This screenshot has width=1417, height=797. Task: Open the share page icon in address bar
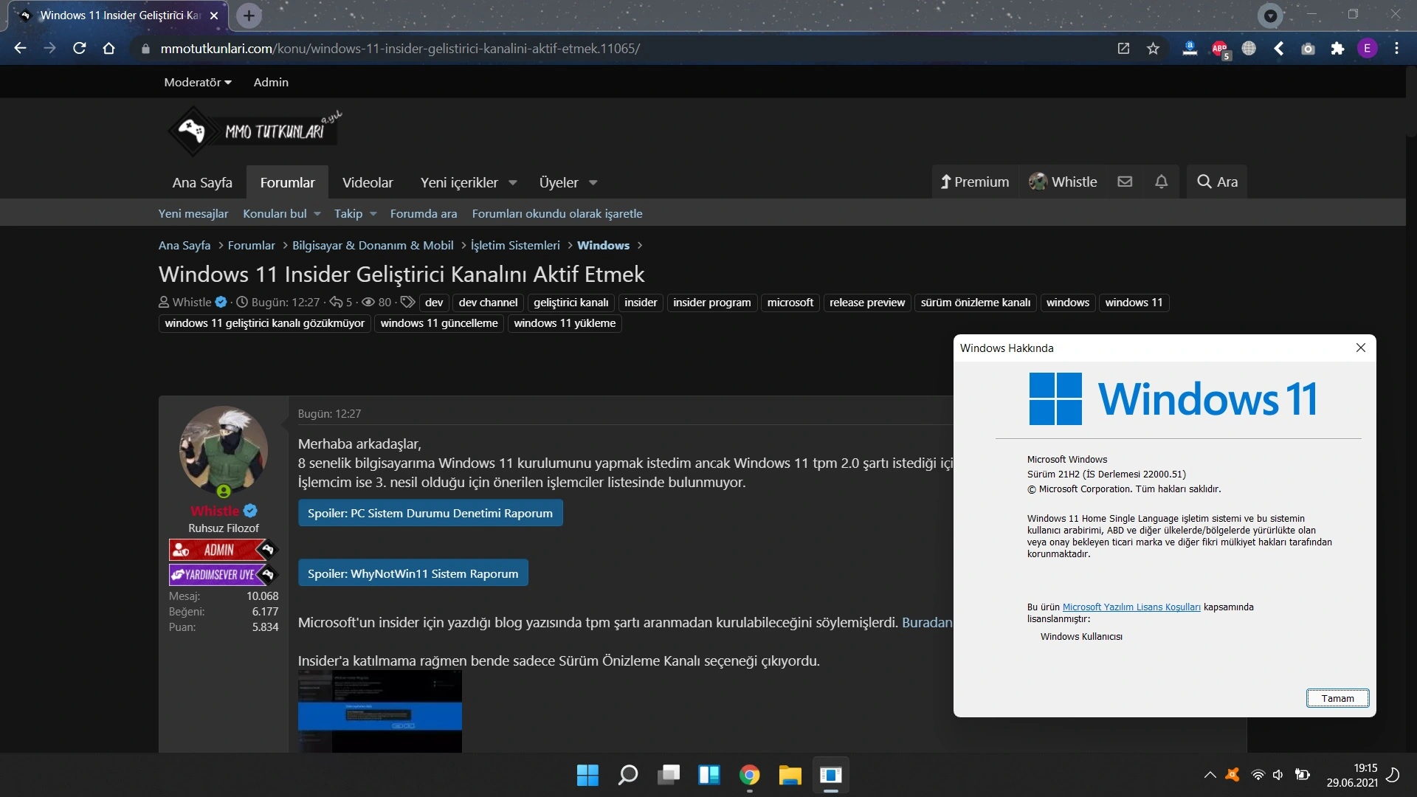click(1123, 49)
